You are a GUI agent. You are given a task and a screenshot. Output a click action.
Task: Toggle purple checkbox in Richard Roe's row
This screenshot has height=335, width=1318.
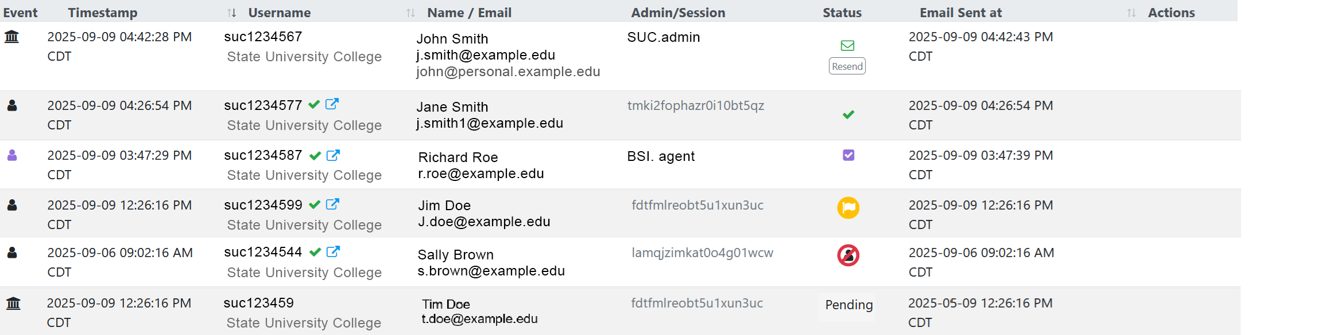coord(848,155)
